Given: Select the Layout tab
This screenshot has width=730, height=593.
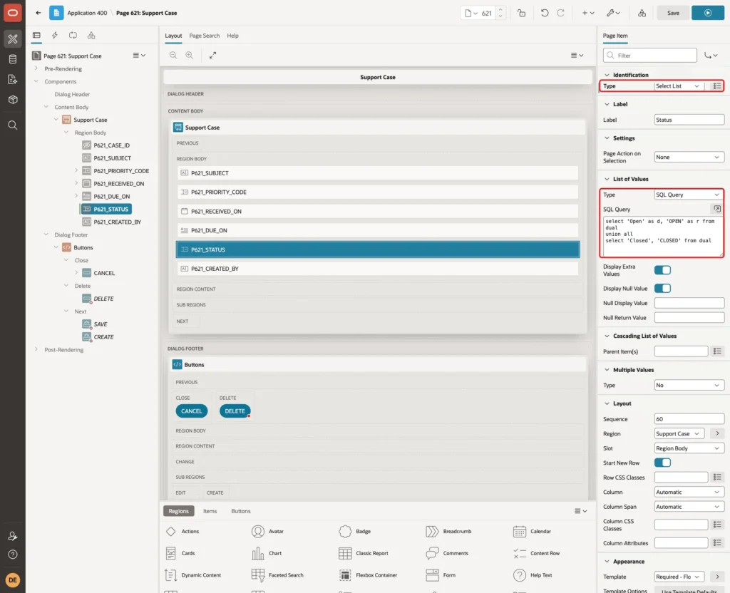Looking at the screenshot, I should [173, 36].
